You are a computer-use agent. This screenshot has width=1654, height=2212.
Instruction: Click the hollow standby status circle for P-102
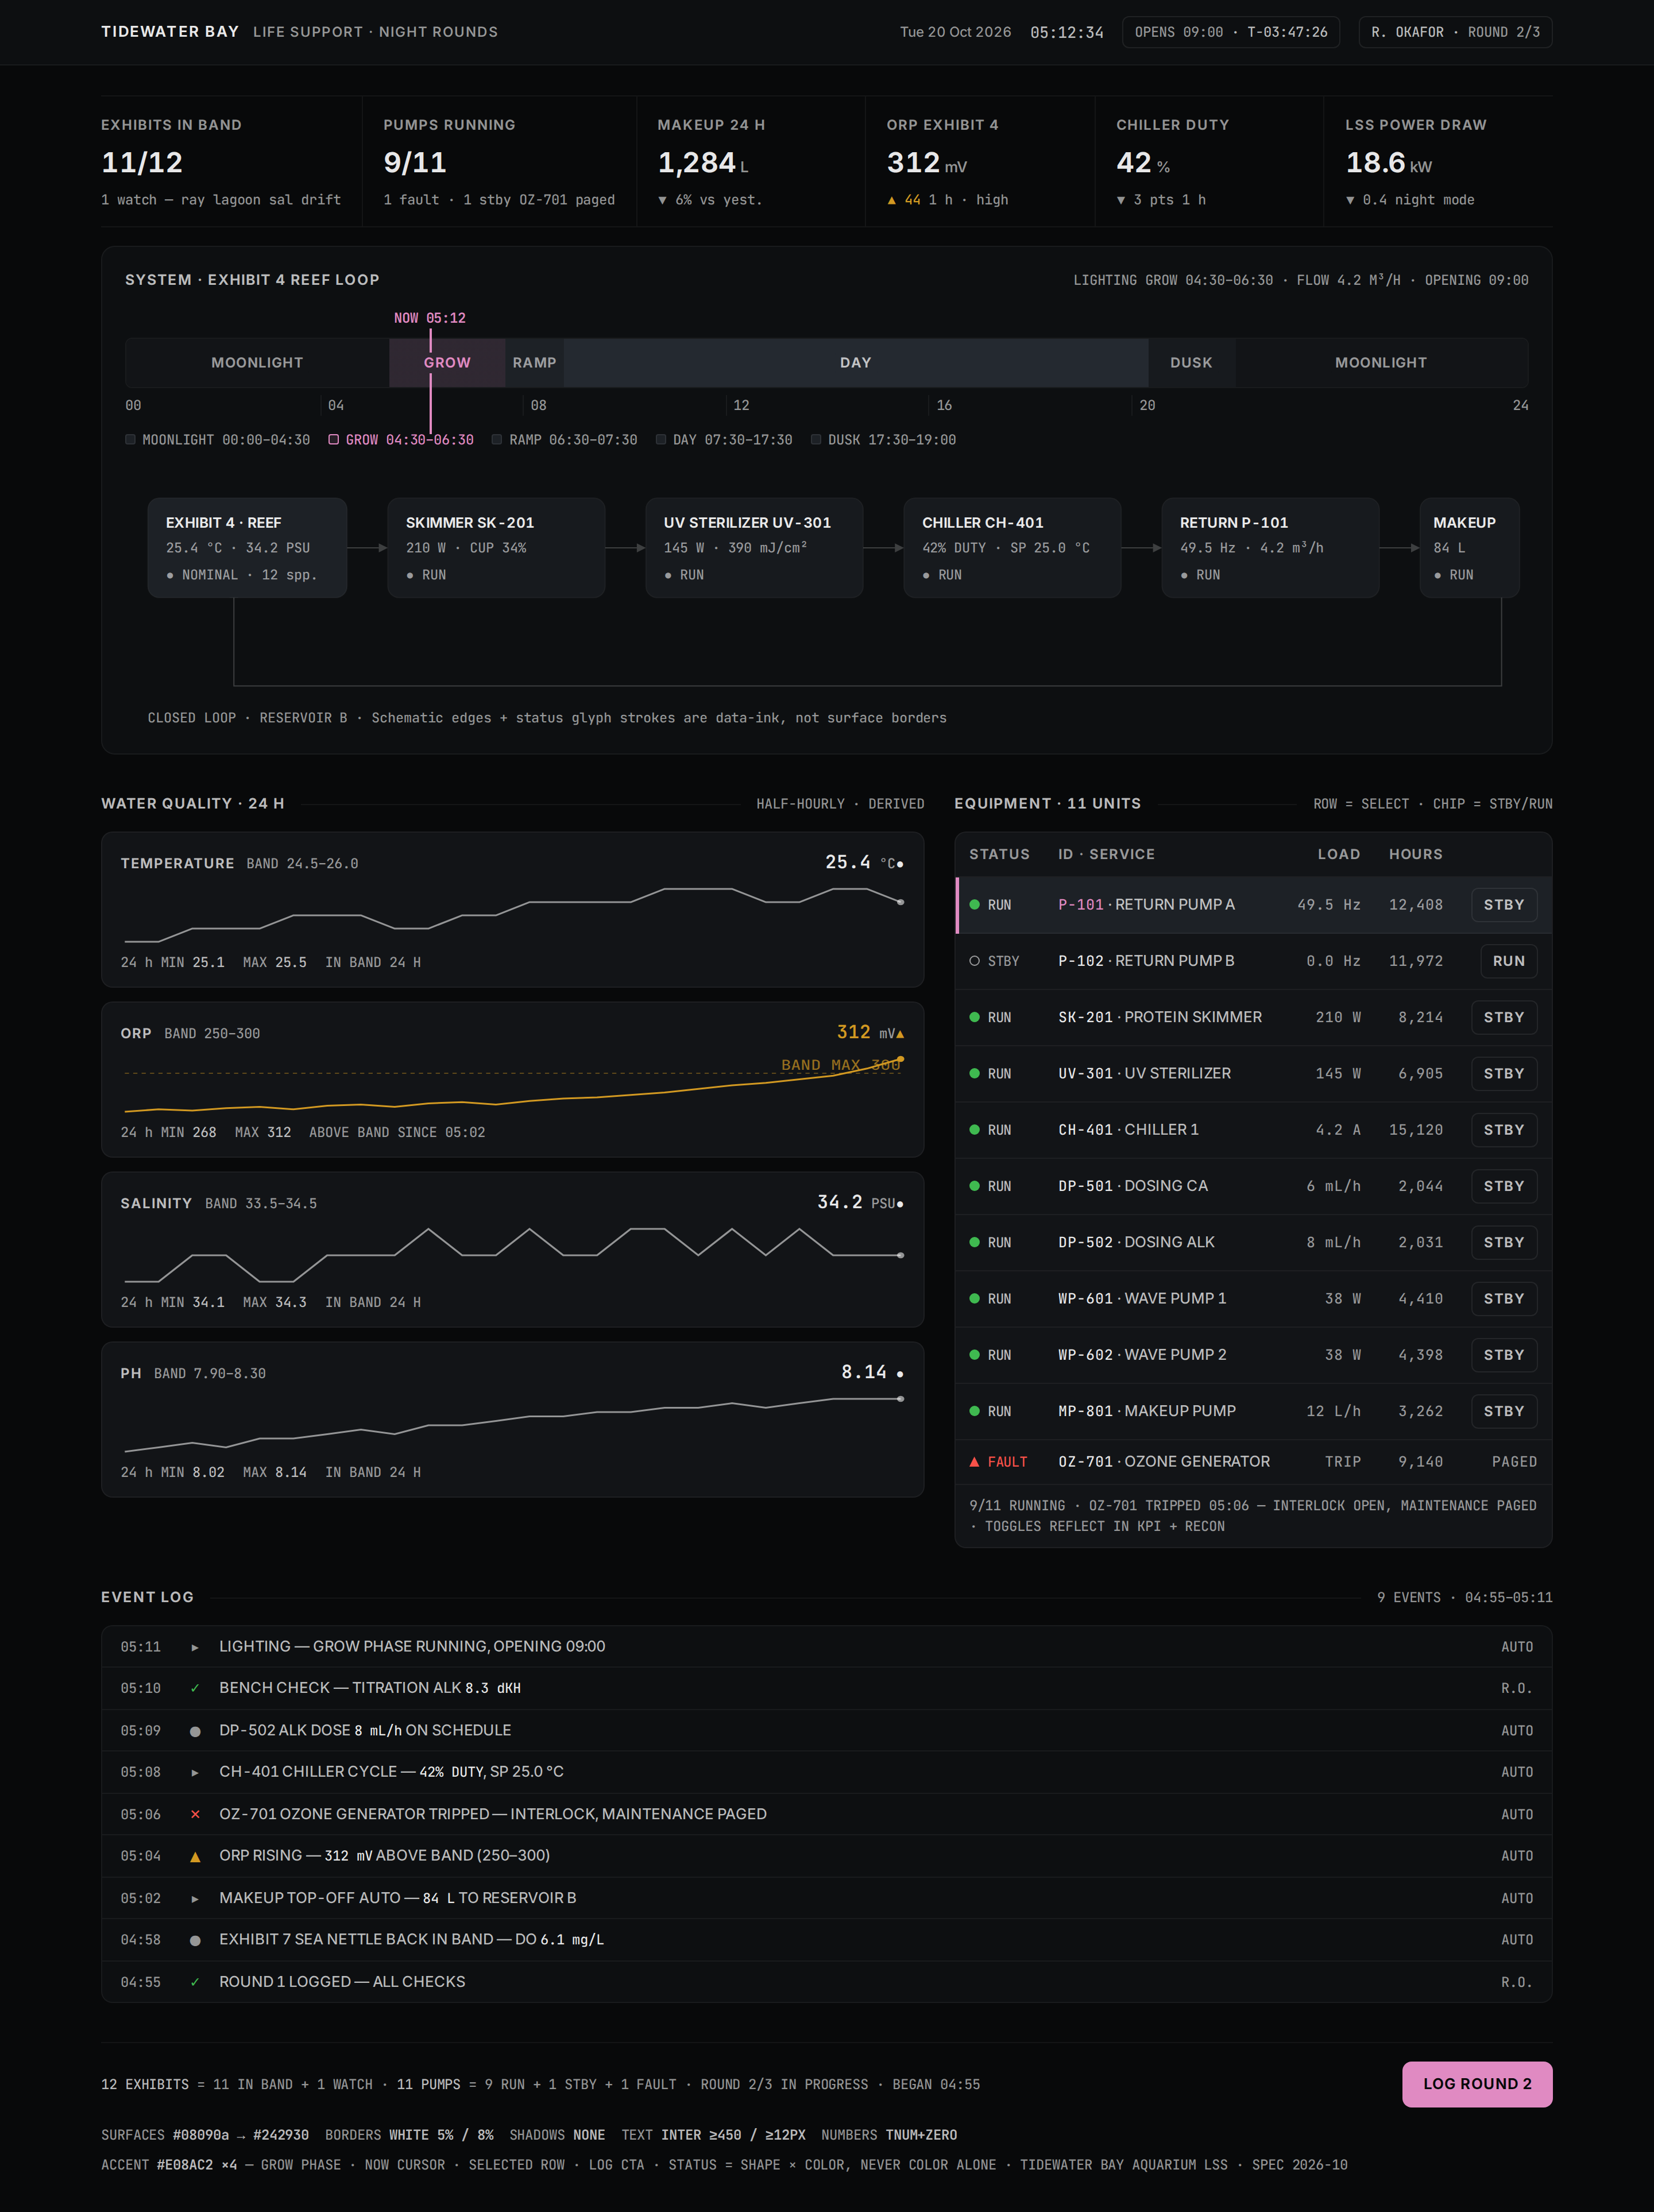pos(974,961)
